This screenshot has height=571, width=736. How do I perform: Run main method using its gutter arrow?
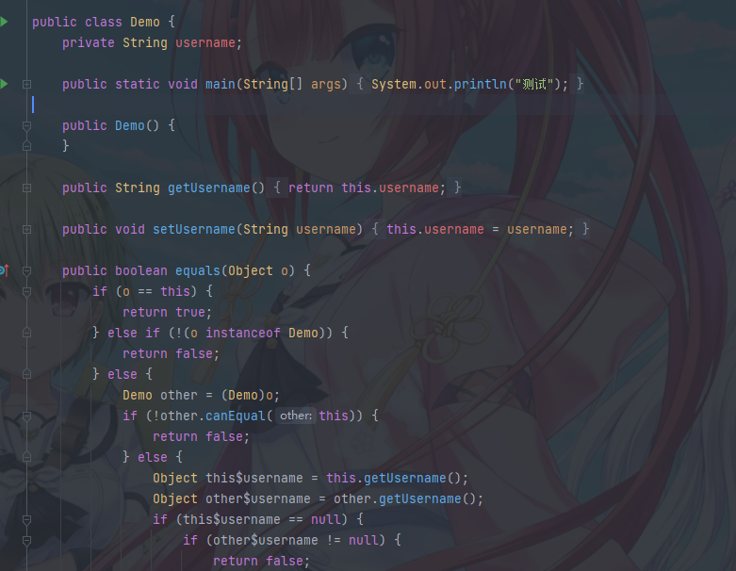tap(4, 84)
